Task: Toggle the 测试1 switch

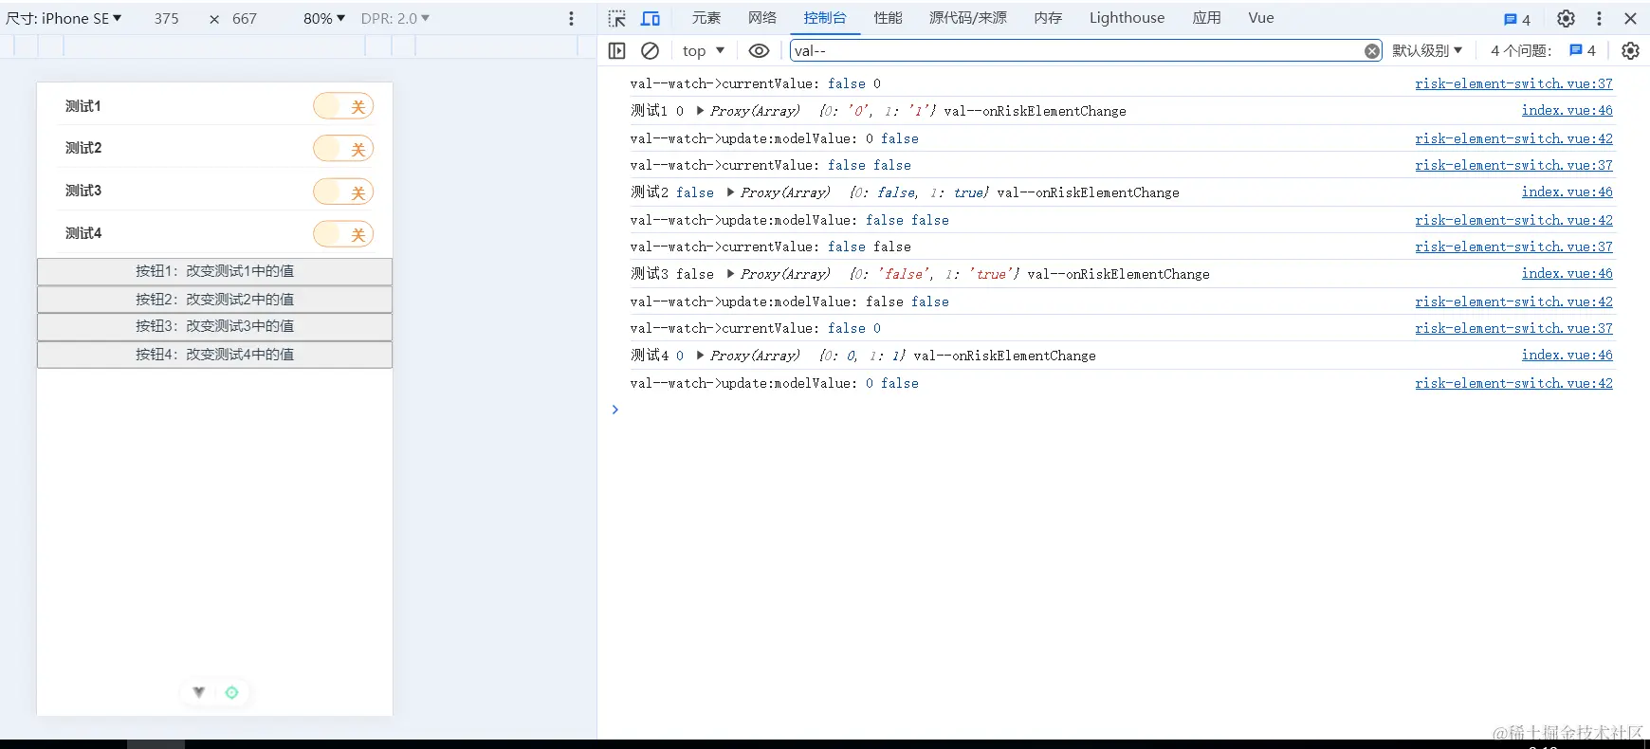Action: pos(343,107)
